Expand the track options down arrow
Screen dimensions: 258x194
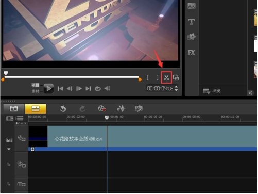[9, 149]
